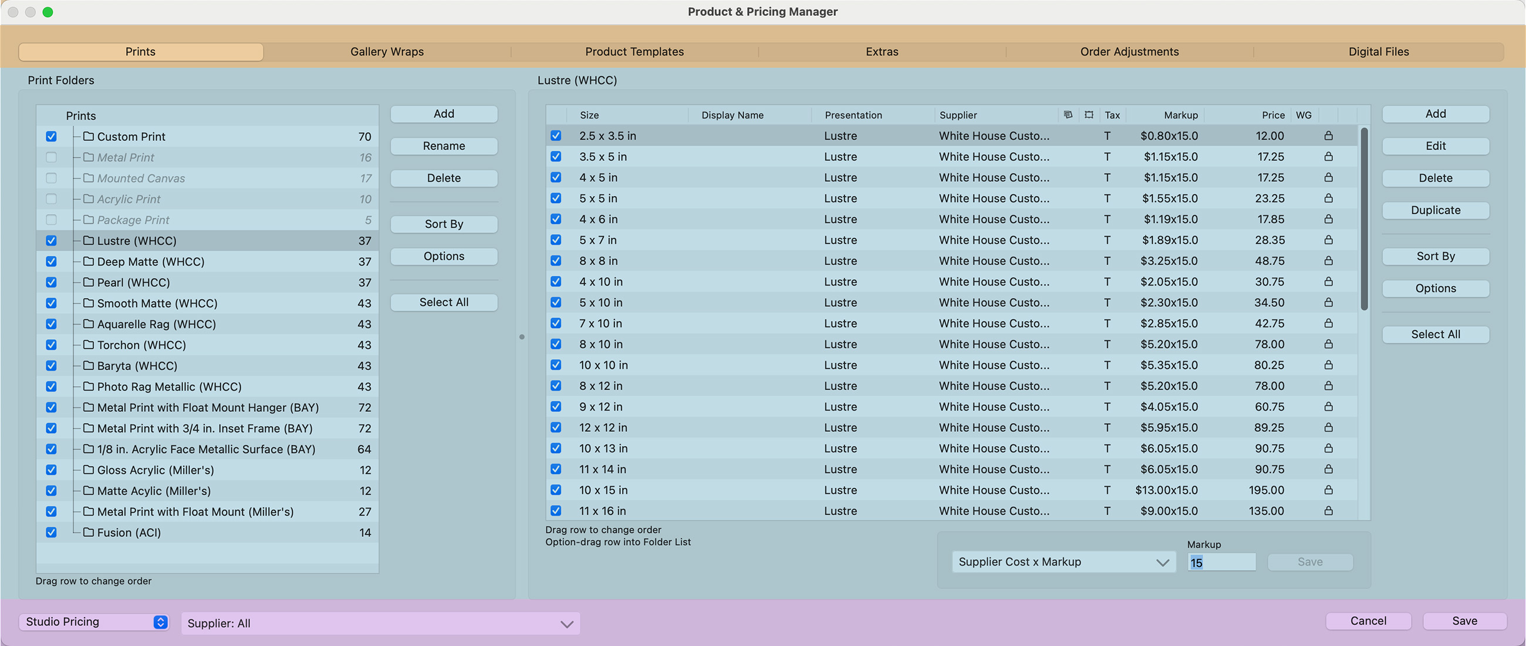Uncheck the Pearl (WHCC) folder checkbox
The height and width of the screenshot is (646, 1526).
click(52, 282)
